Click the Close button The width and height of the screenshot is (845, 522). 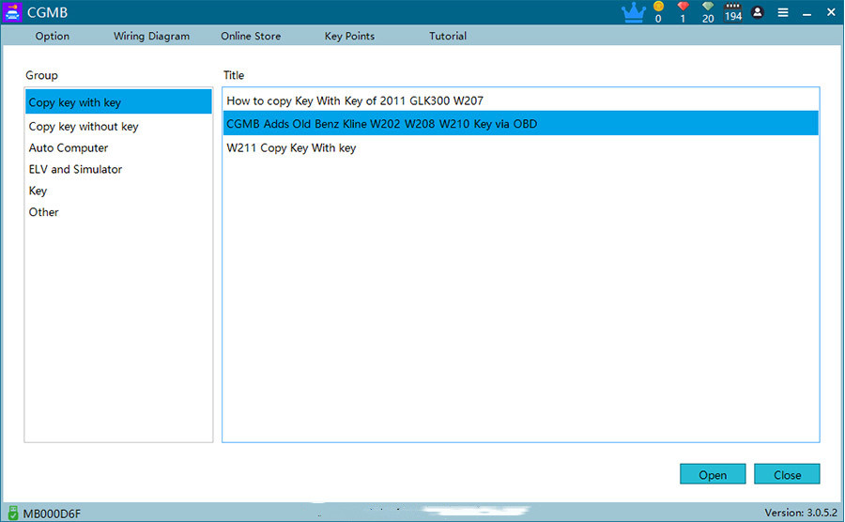pyautogui.click(x=787, y=474)
